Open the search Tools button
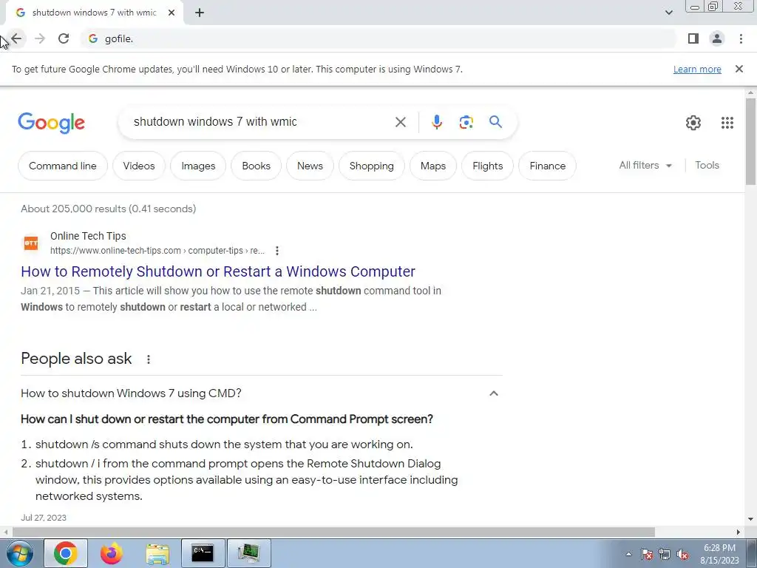This screenshot has width=757, height=568. (707, 165)
